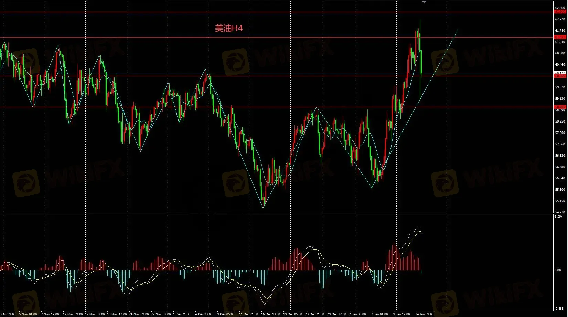Click the 57.360 price scale value
Image resolution: width=568 pixels, height=317 pixels.
point(560,144)
